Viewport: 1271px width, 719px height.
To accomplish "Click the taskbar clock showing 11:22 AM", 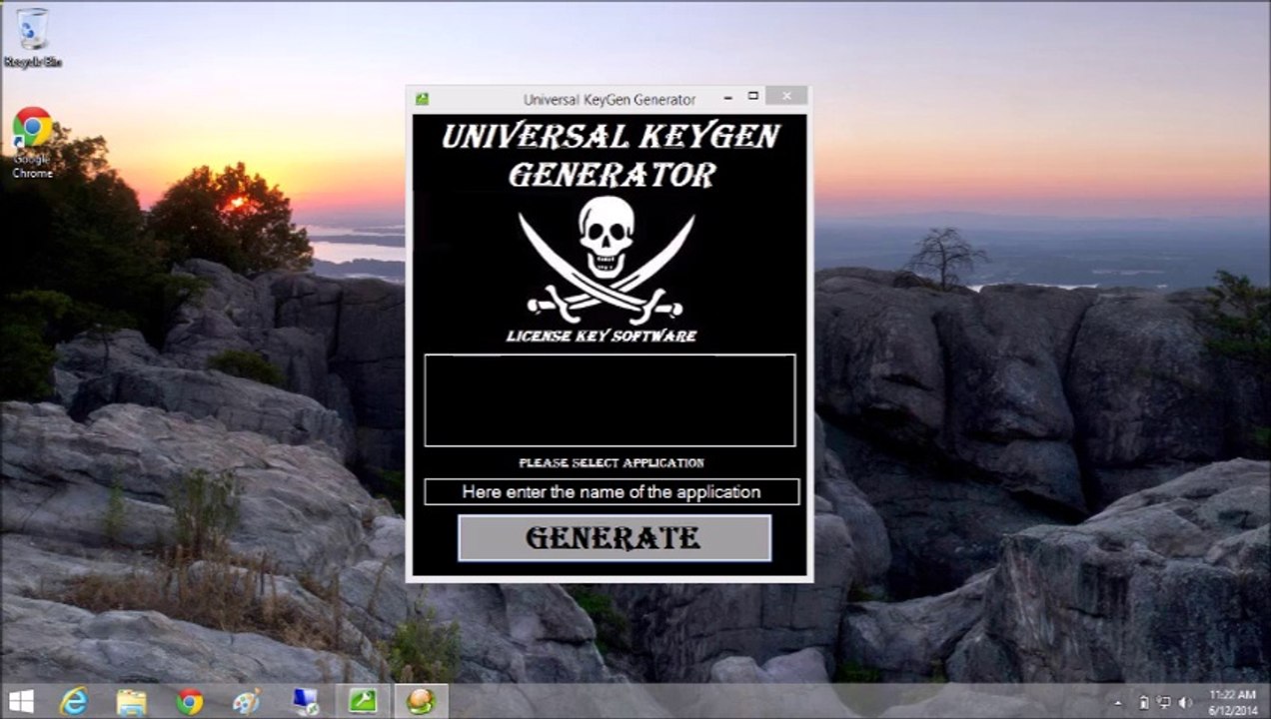I will pyautogui.click(x=1231, y=701).
